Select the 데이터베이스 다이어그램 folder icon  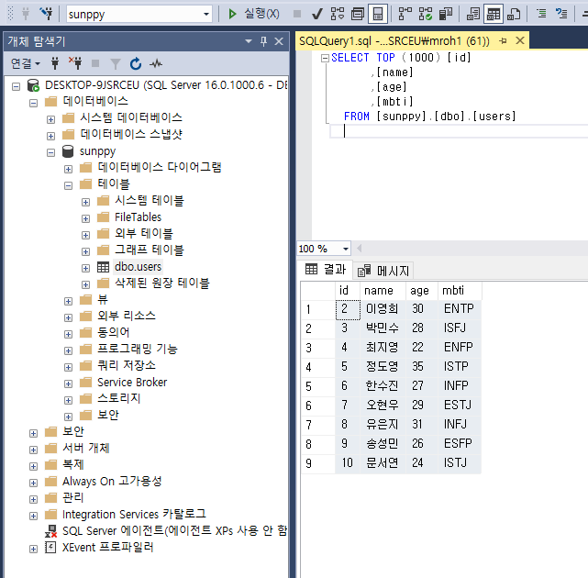pos(85,167)
